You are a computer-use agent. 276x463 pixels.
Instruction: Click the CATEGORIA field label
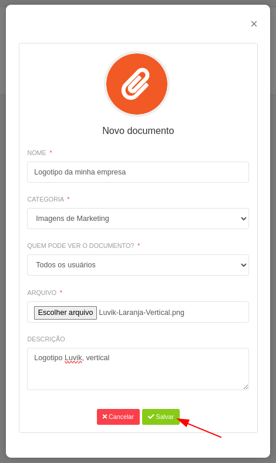click(x=45, y=199)
